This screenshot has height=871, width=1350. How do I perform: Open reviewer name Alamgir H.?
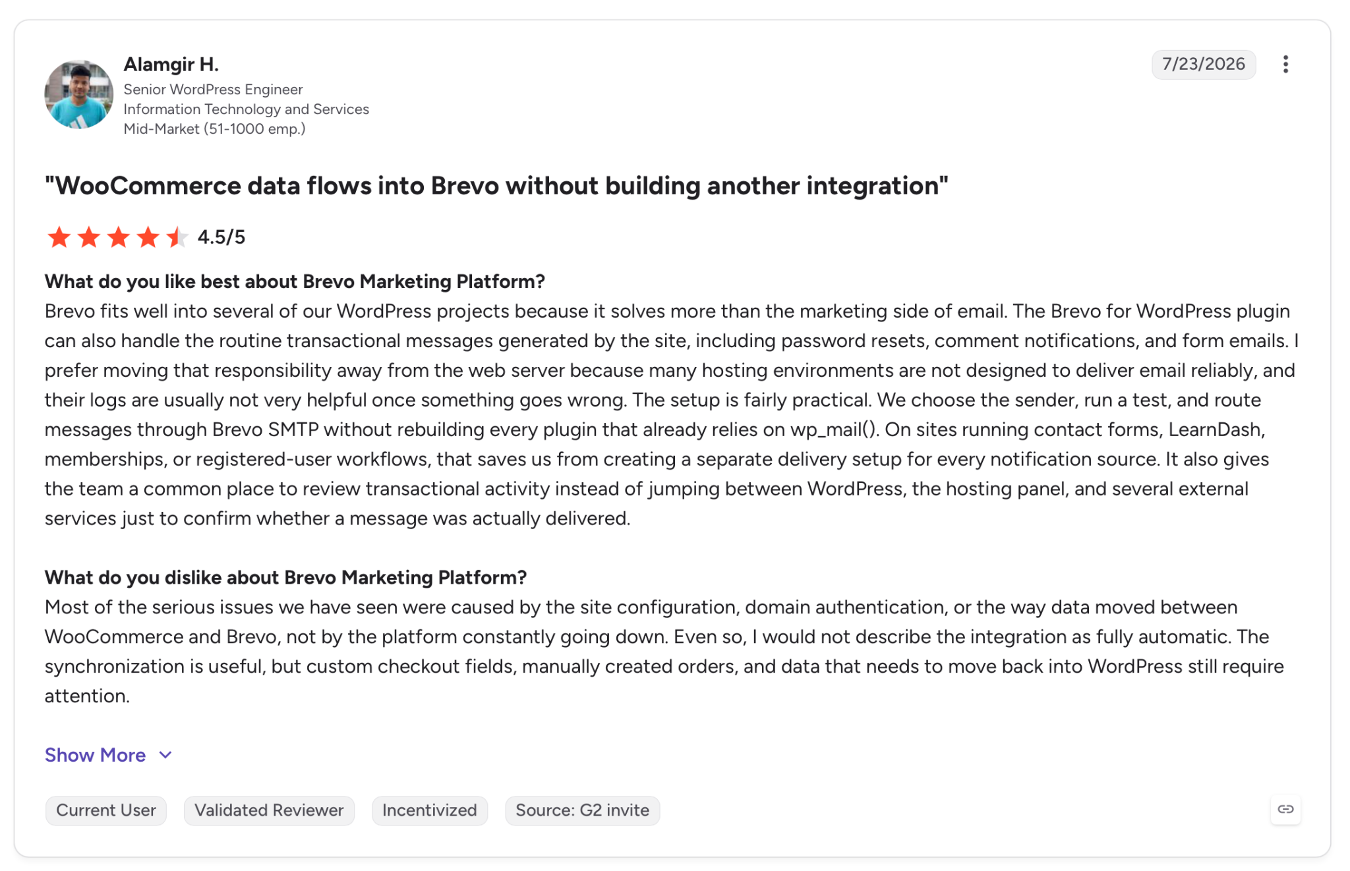tap(171, 65)
